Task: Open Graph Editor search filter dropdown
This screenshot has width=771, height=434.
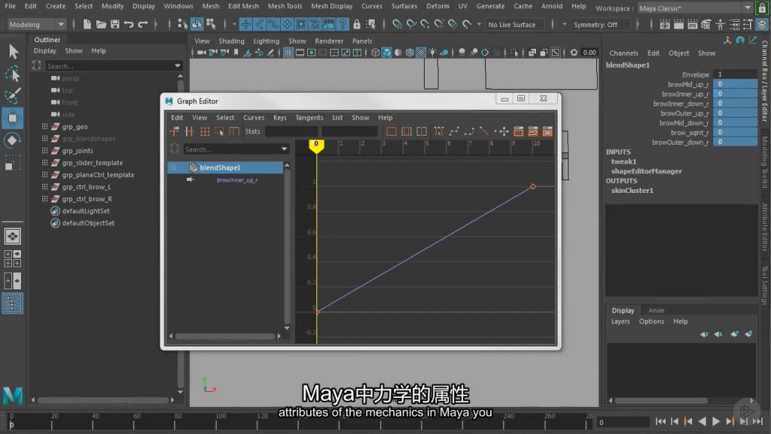Action: pos(284,149)
